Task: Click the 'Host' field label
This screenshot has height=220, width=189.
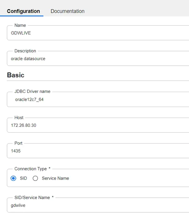Action: click(x=19, y=118)
